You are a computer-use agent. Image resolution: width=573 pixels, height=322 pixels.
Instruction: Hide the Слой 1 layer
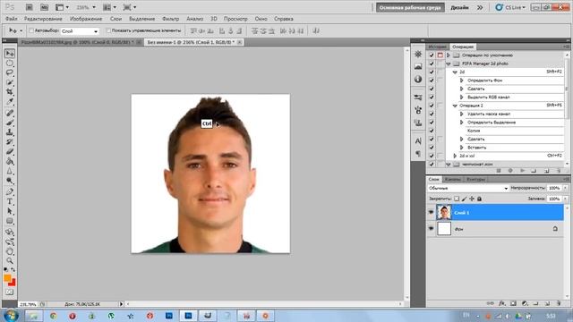pos(431,213)
